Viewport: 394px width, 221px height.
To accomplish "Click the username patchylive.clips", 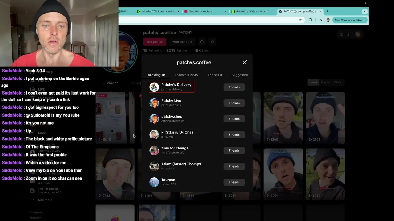I will [171, 105].
